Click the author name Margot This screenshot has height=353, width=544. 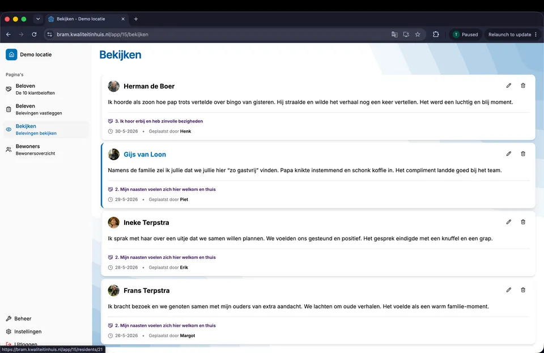tap(188, 335)
